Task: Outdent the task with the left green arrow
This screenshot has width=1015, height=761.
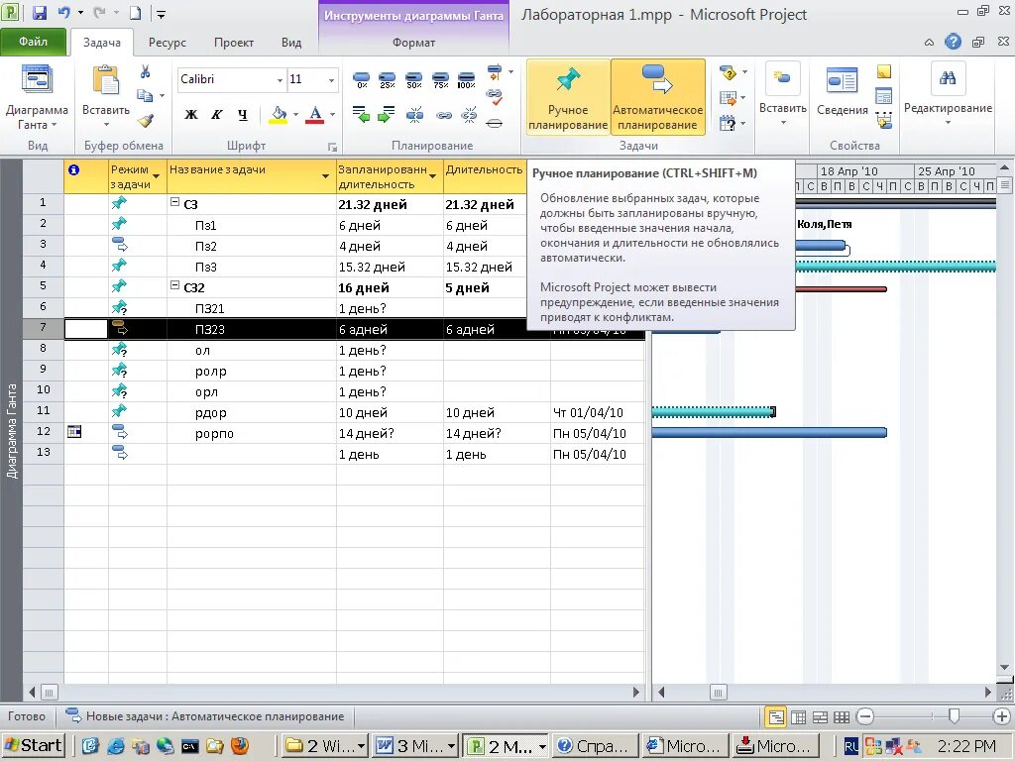Action: [x=361, y=115]
